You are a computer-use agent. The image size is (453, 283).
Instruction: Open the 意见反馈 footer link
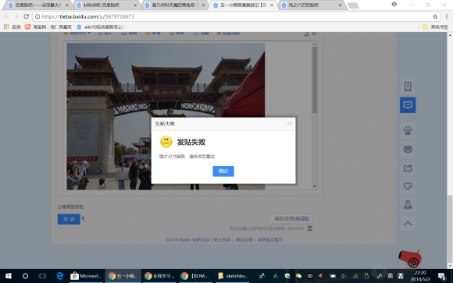(x=244, y=239)
